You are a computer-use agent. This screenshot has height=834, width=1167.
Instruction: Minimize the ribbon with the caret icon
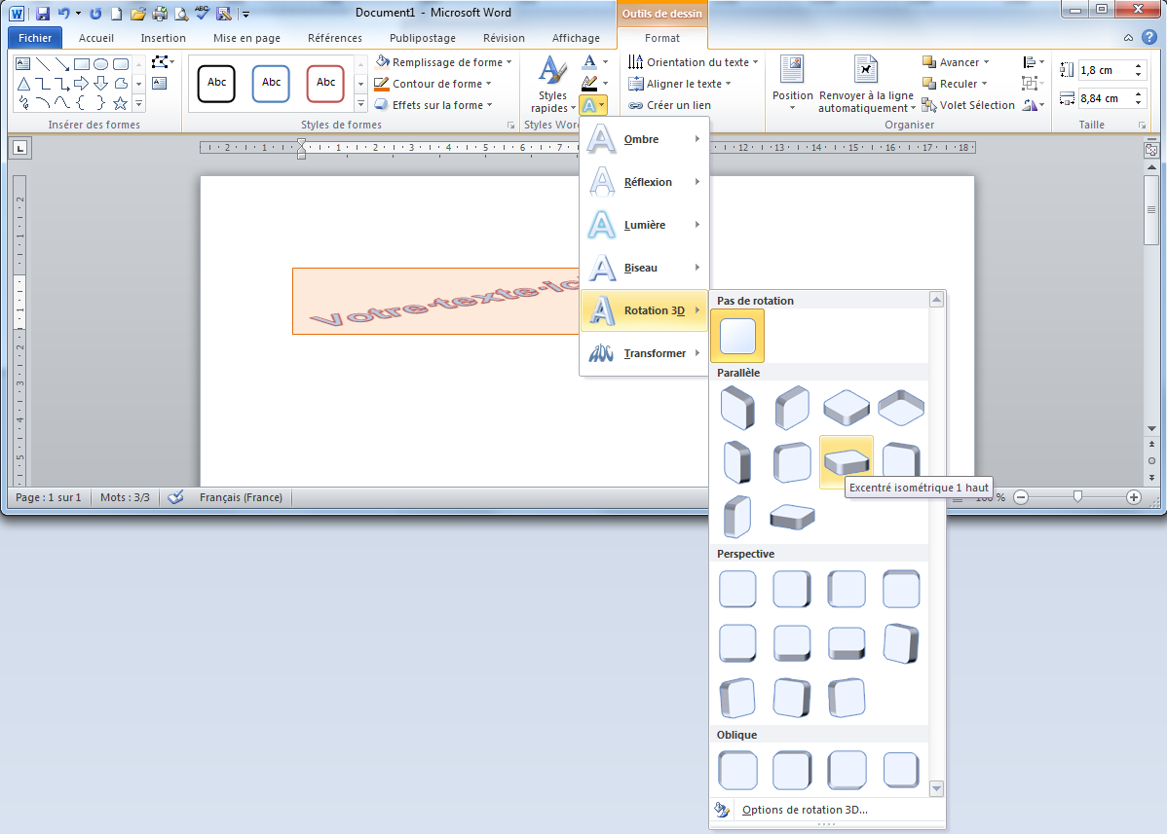point(1128,38)
